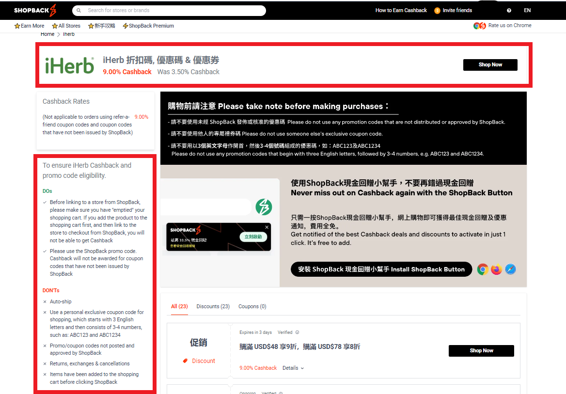Focus the store search field

tap(169, 11)
